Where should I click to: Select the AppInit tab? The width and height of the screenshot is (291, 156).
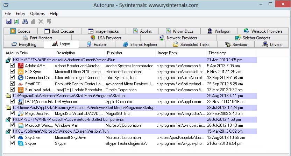142,31
